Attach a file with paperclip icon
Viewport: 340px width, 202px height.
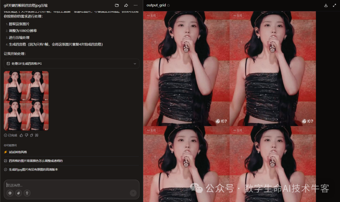click(19, 193)
